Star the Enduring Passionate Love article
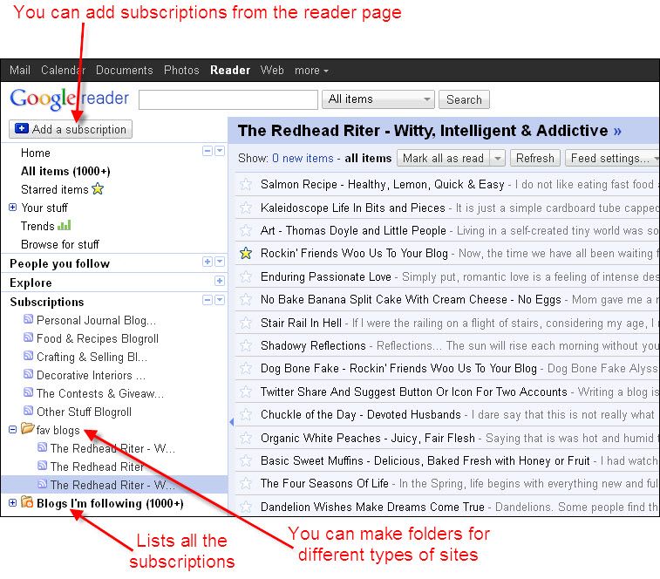Screen dimensions: 660x579 tap(245, 276)
